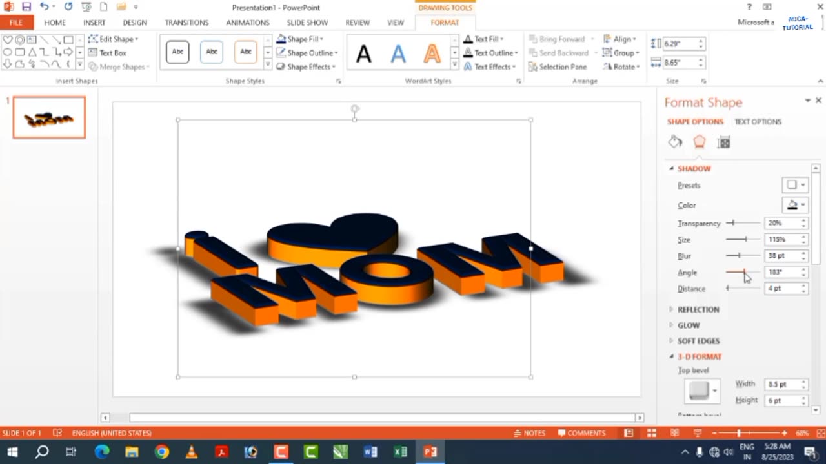
Task: Open the Text Effects dropdown
Action: (490, 66)
